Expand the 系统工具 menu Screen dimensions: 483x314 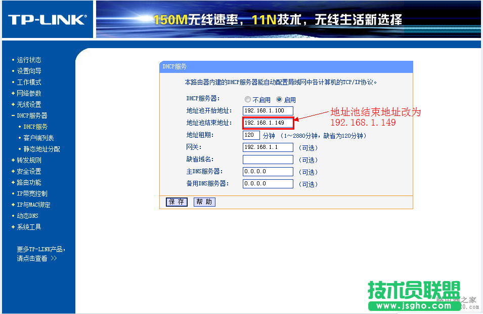pos(29,227)
